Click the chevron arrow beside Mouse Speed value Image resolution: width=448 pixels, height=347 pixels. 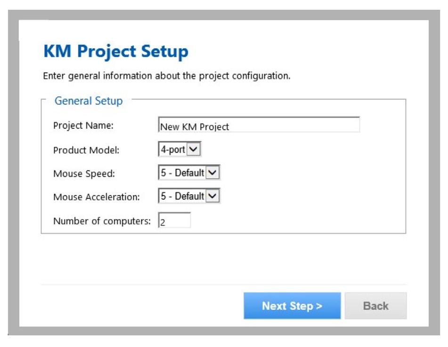coord(212,173)
